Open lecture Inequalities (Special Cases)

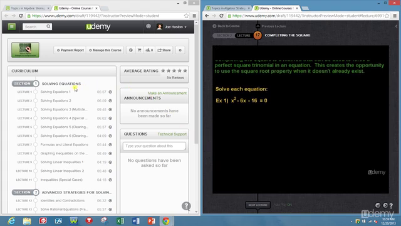pos(61,180)
